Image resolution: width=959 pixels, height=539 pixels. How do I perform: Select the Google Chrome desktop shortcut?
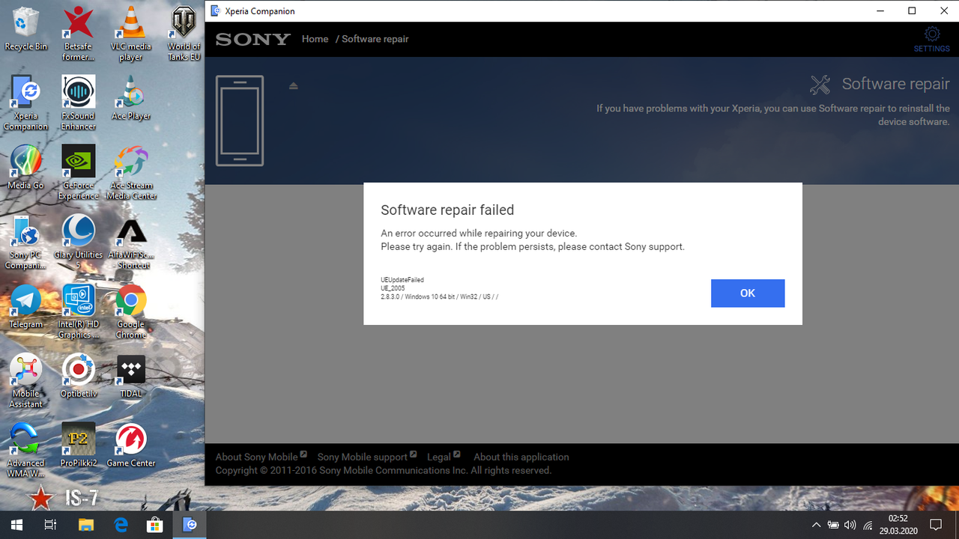point(131,311)
